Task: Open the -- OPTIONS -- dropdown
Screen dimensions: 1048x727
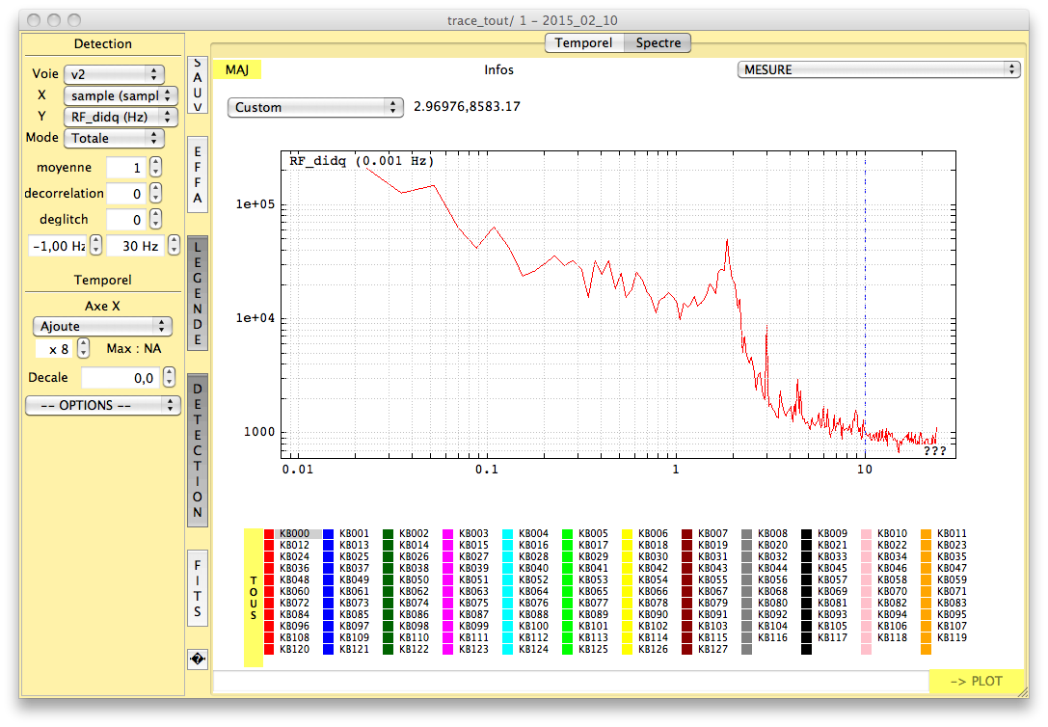Action: [x=102, y=405]
